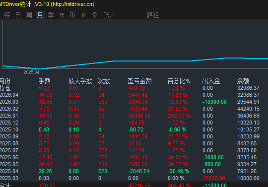Click the percentage 252.77 %
Viewport: 268px width, 187px height.
[x=179, y=116]
